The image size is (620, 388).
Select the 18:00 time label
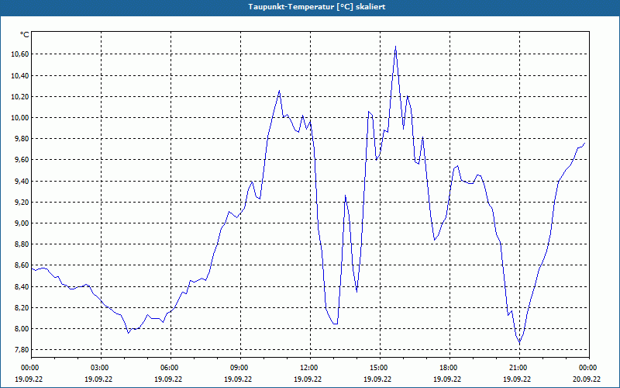coord(450,368)
